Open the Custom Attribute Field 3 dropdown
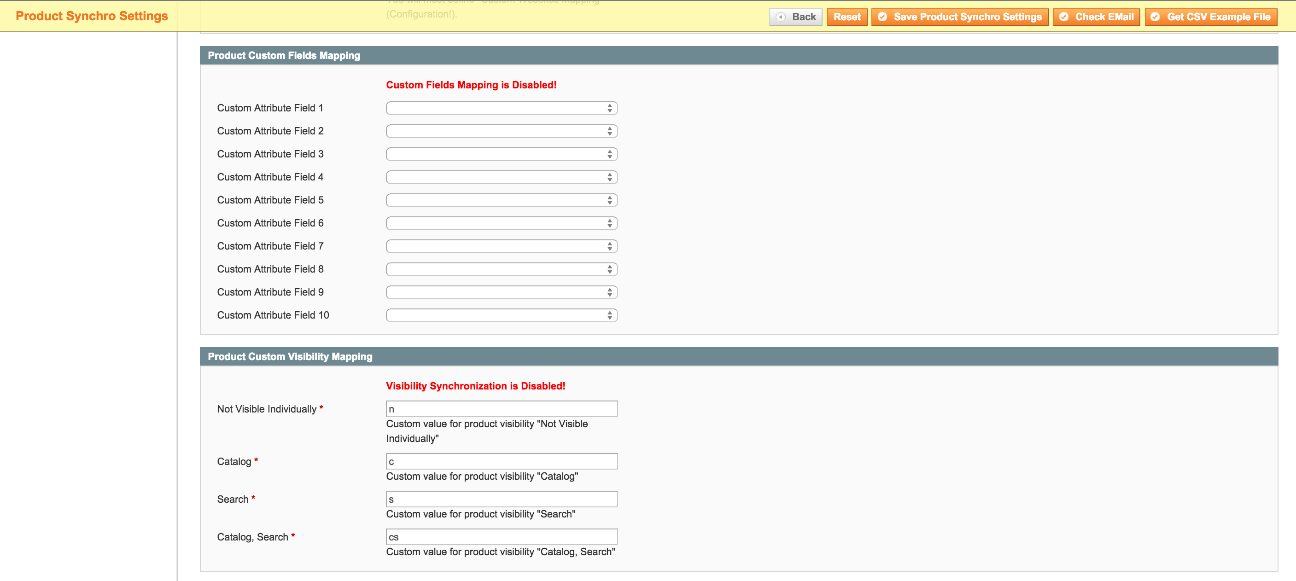The image size is (1296, 581). click(502, 154)
